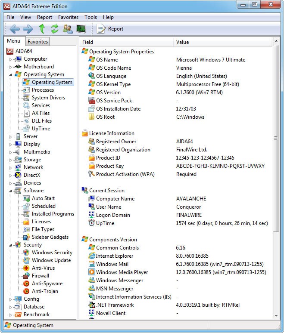284x333 pixels.
Task: Select the DLL Files icon in the tree
Action: (26, 121)
